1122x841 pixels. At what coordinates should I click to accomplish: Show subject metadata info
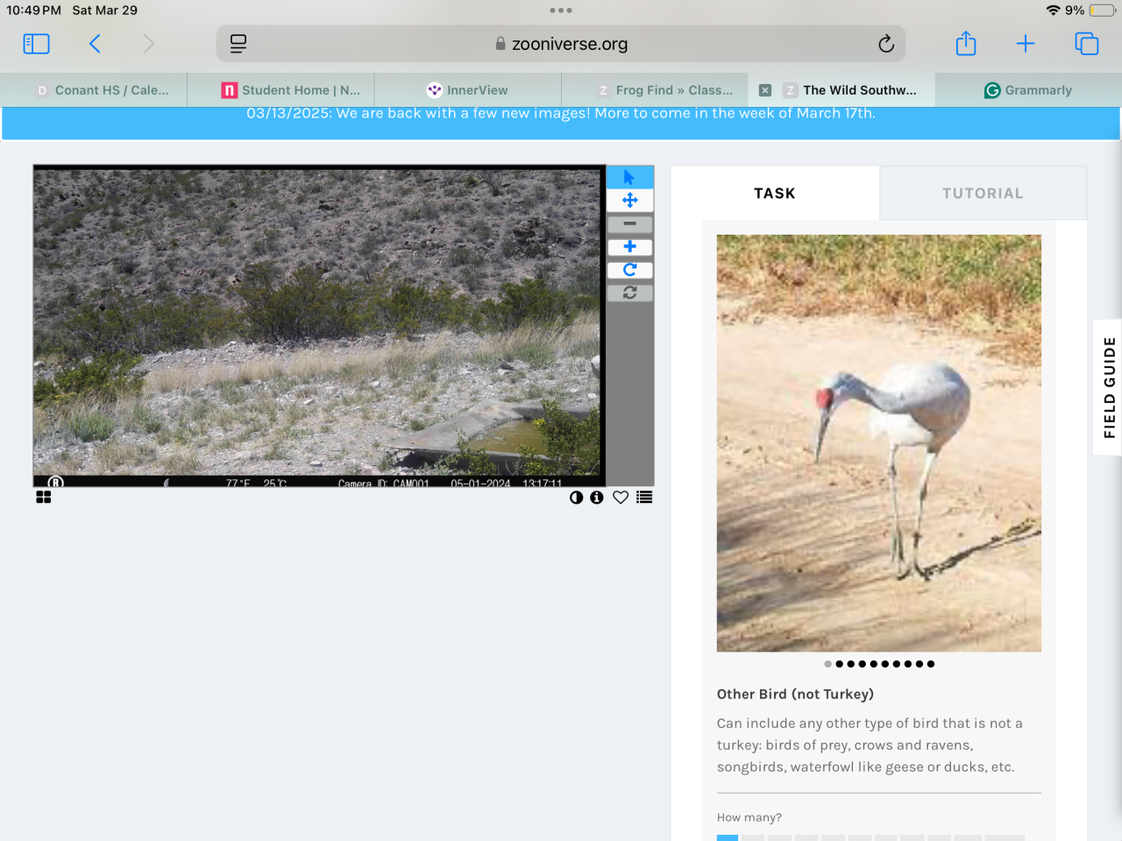point(597,498)
